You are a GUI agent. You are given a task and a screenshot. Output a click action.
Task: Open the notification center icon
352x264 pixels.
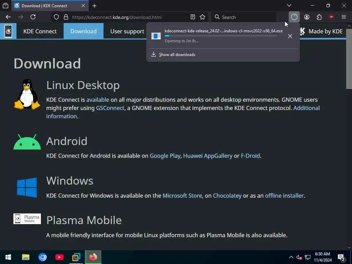point(341,257)
